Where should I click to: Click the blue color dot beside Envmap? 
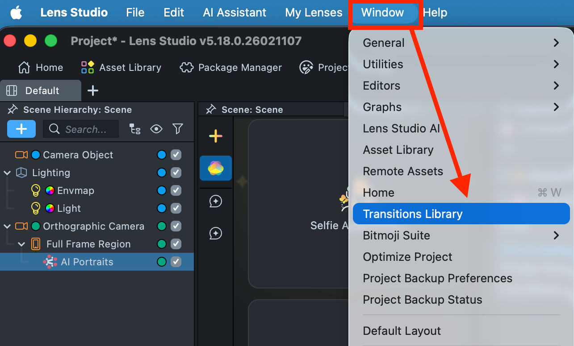pos(162,190)
